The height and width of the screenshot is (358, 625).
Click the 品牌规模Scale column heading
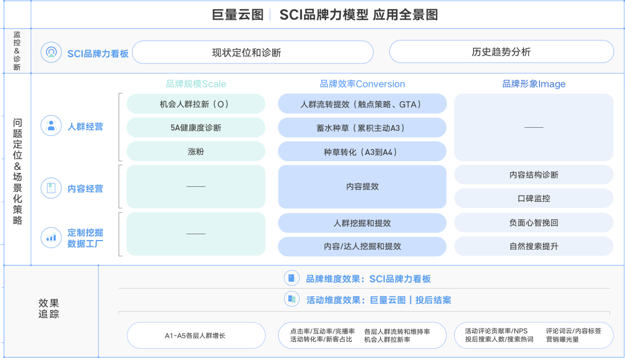[196, 84]
